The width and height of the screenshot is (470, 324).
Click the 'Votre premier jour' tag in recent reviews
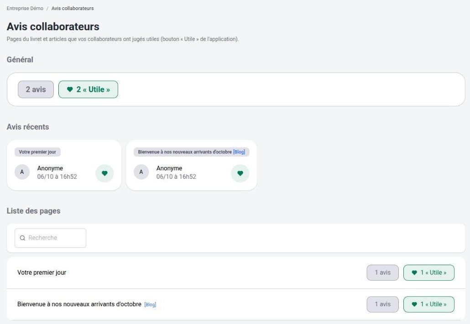point(37,152)
